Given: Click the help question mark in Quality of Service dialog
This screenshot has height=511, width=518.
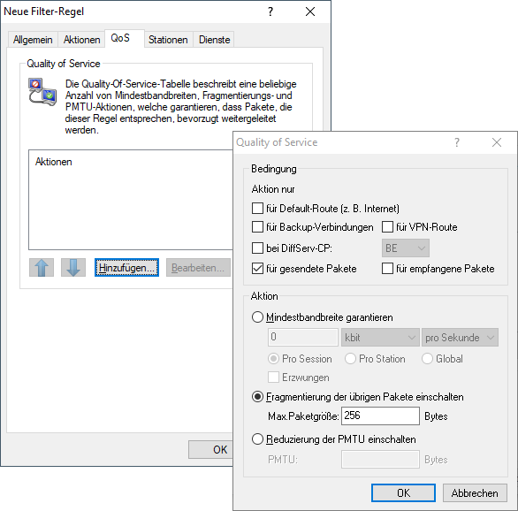Looking at the screenshot, I should (456, 142).
